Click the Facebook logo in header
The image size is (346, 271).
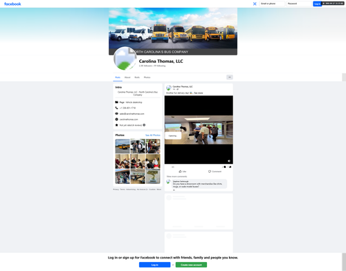pyautogui.click(x=12, y=4)
